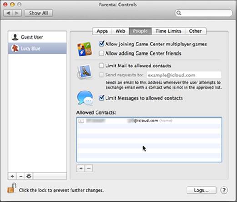Open the help question mark button

point(224,190)
